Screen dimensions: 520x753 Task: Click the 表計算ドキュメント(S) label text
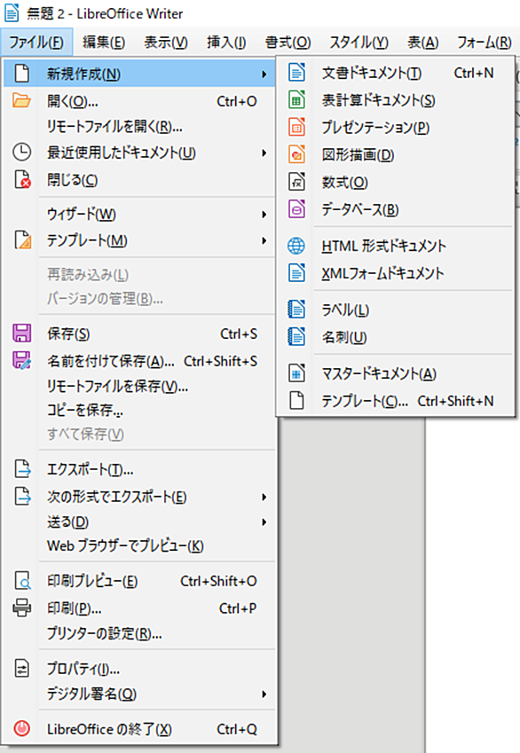pyautogui.click(x=378, y=100)
